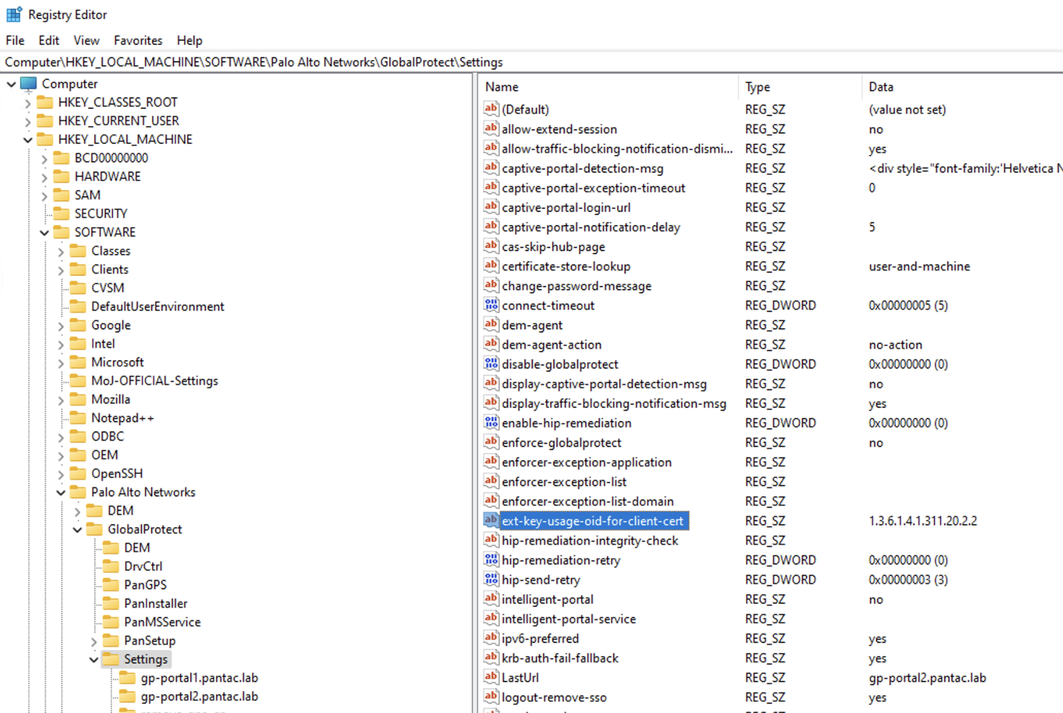Click the REG_SZ icon beside allow-extend-session
Viewport: 1063px width, 713px height.
coord(490,128)
